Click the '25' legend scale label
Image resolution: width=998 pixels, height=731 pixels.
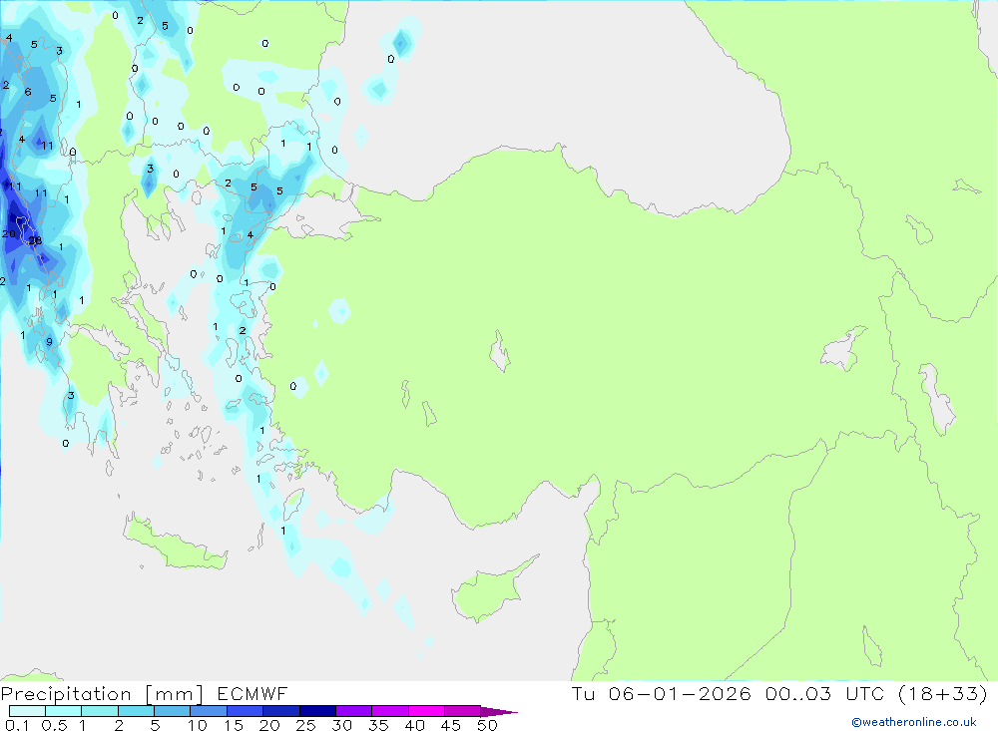coord(305,725)
